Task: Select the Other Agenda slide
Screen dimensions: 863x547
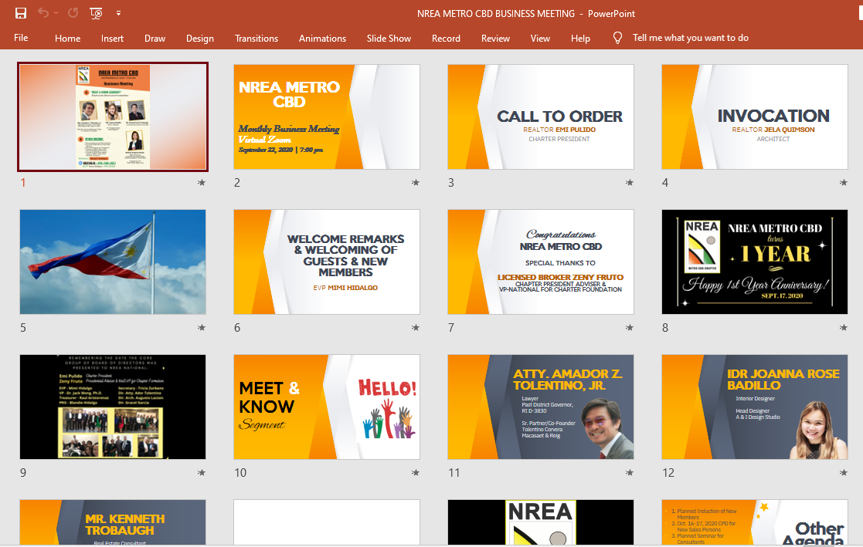Action: click(x=755, y=522)
